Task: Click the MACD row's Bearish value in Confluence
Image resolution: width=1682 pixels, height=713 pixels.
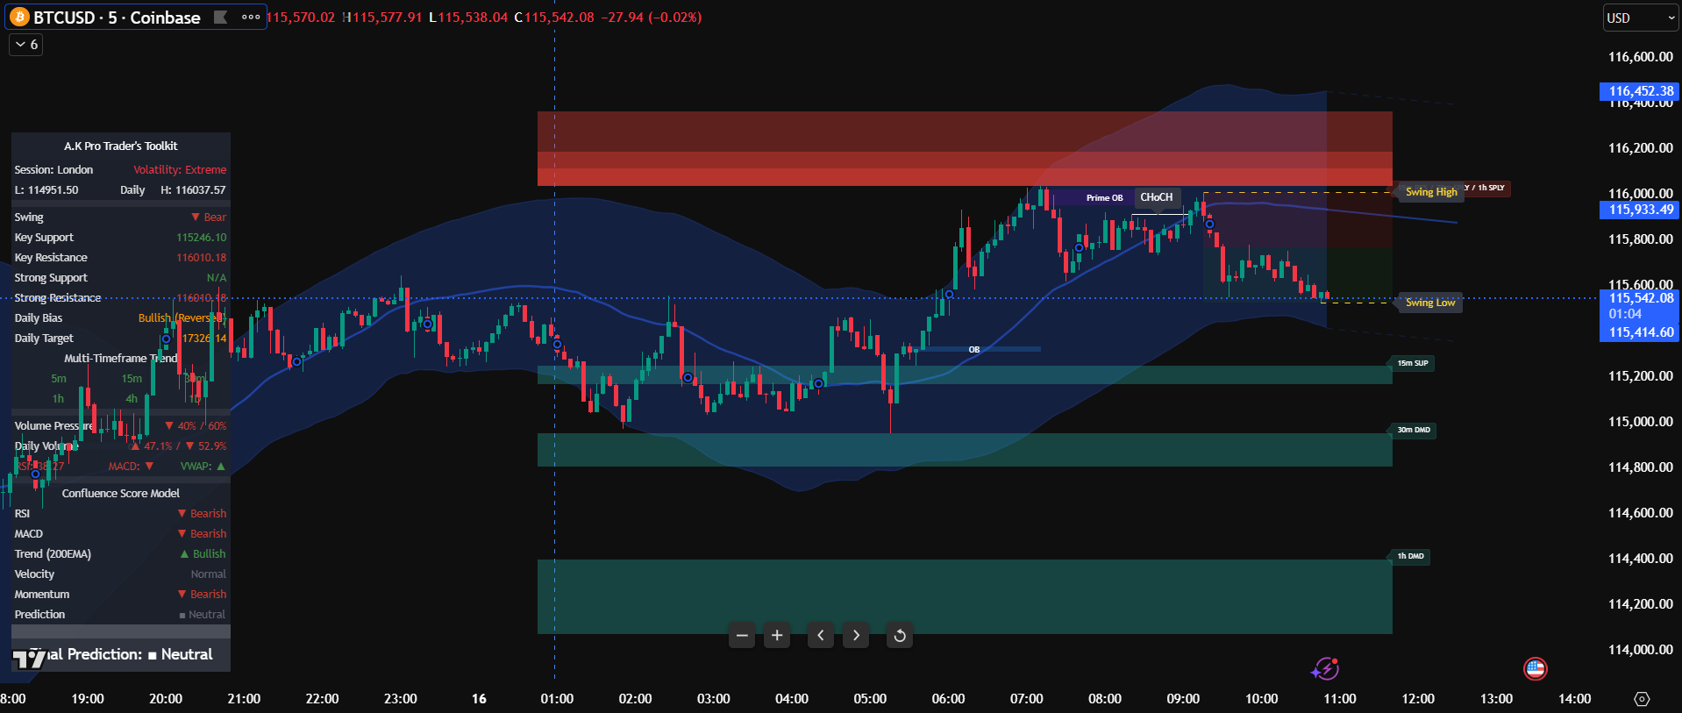Action: click(x=202, y=534)
